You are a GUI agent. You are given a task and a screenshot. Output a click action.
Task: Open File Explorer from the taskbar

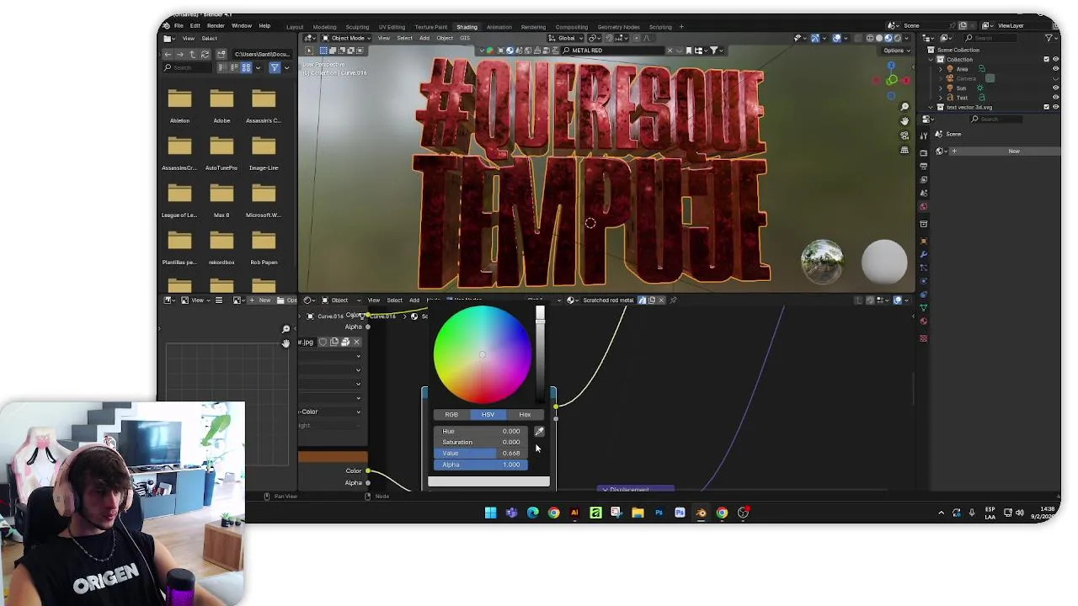pos(638,513)
